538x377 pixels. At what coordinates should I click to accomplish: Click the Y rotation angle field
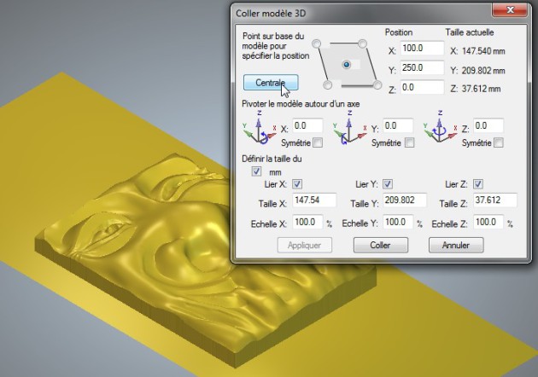(398, 125)
